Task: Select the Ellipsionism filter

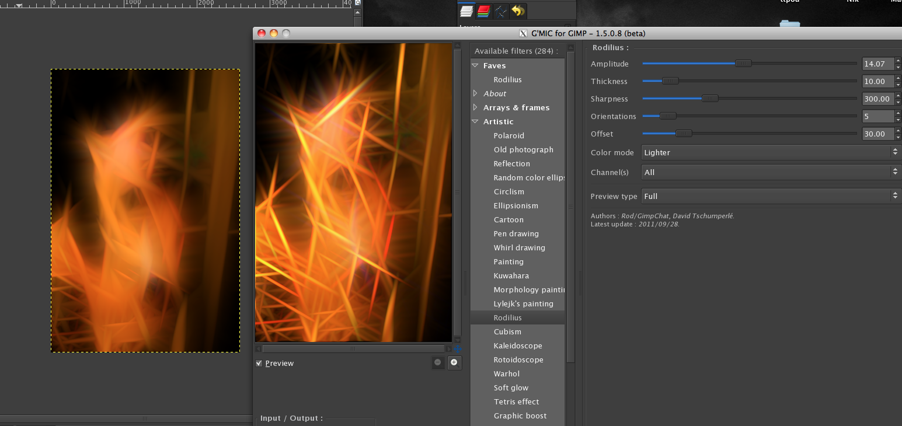Action: click(517, 205)
